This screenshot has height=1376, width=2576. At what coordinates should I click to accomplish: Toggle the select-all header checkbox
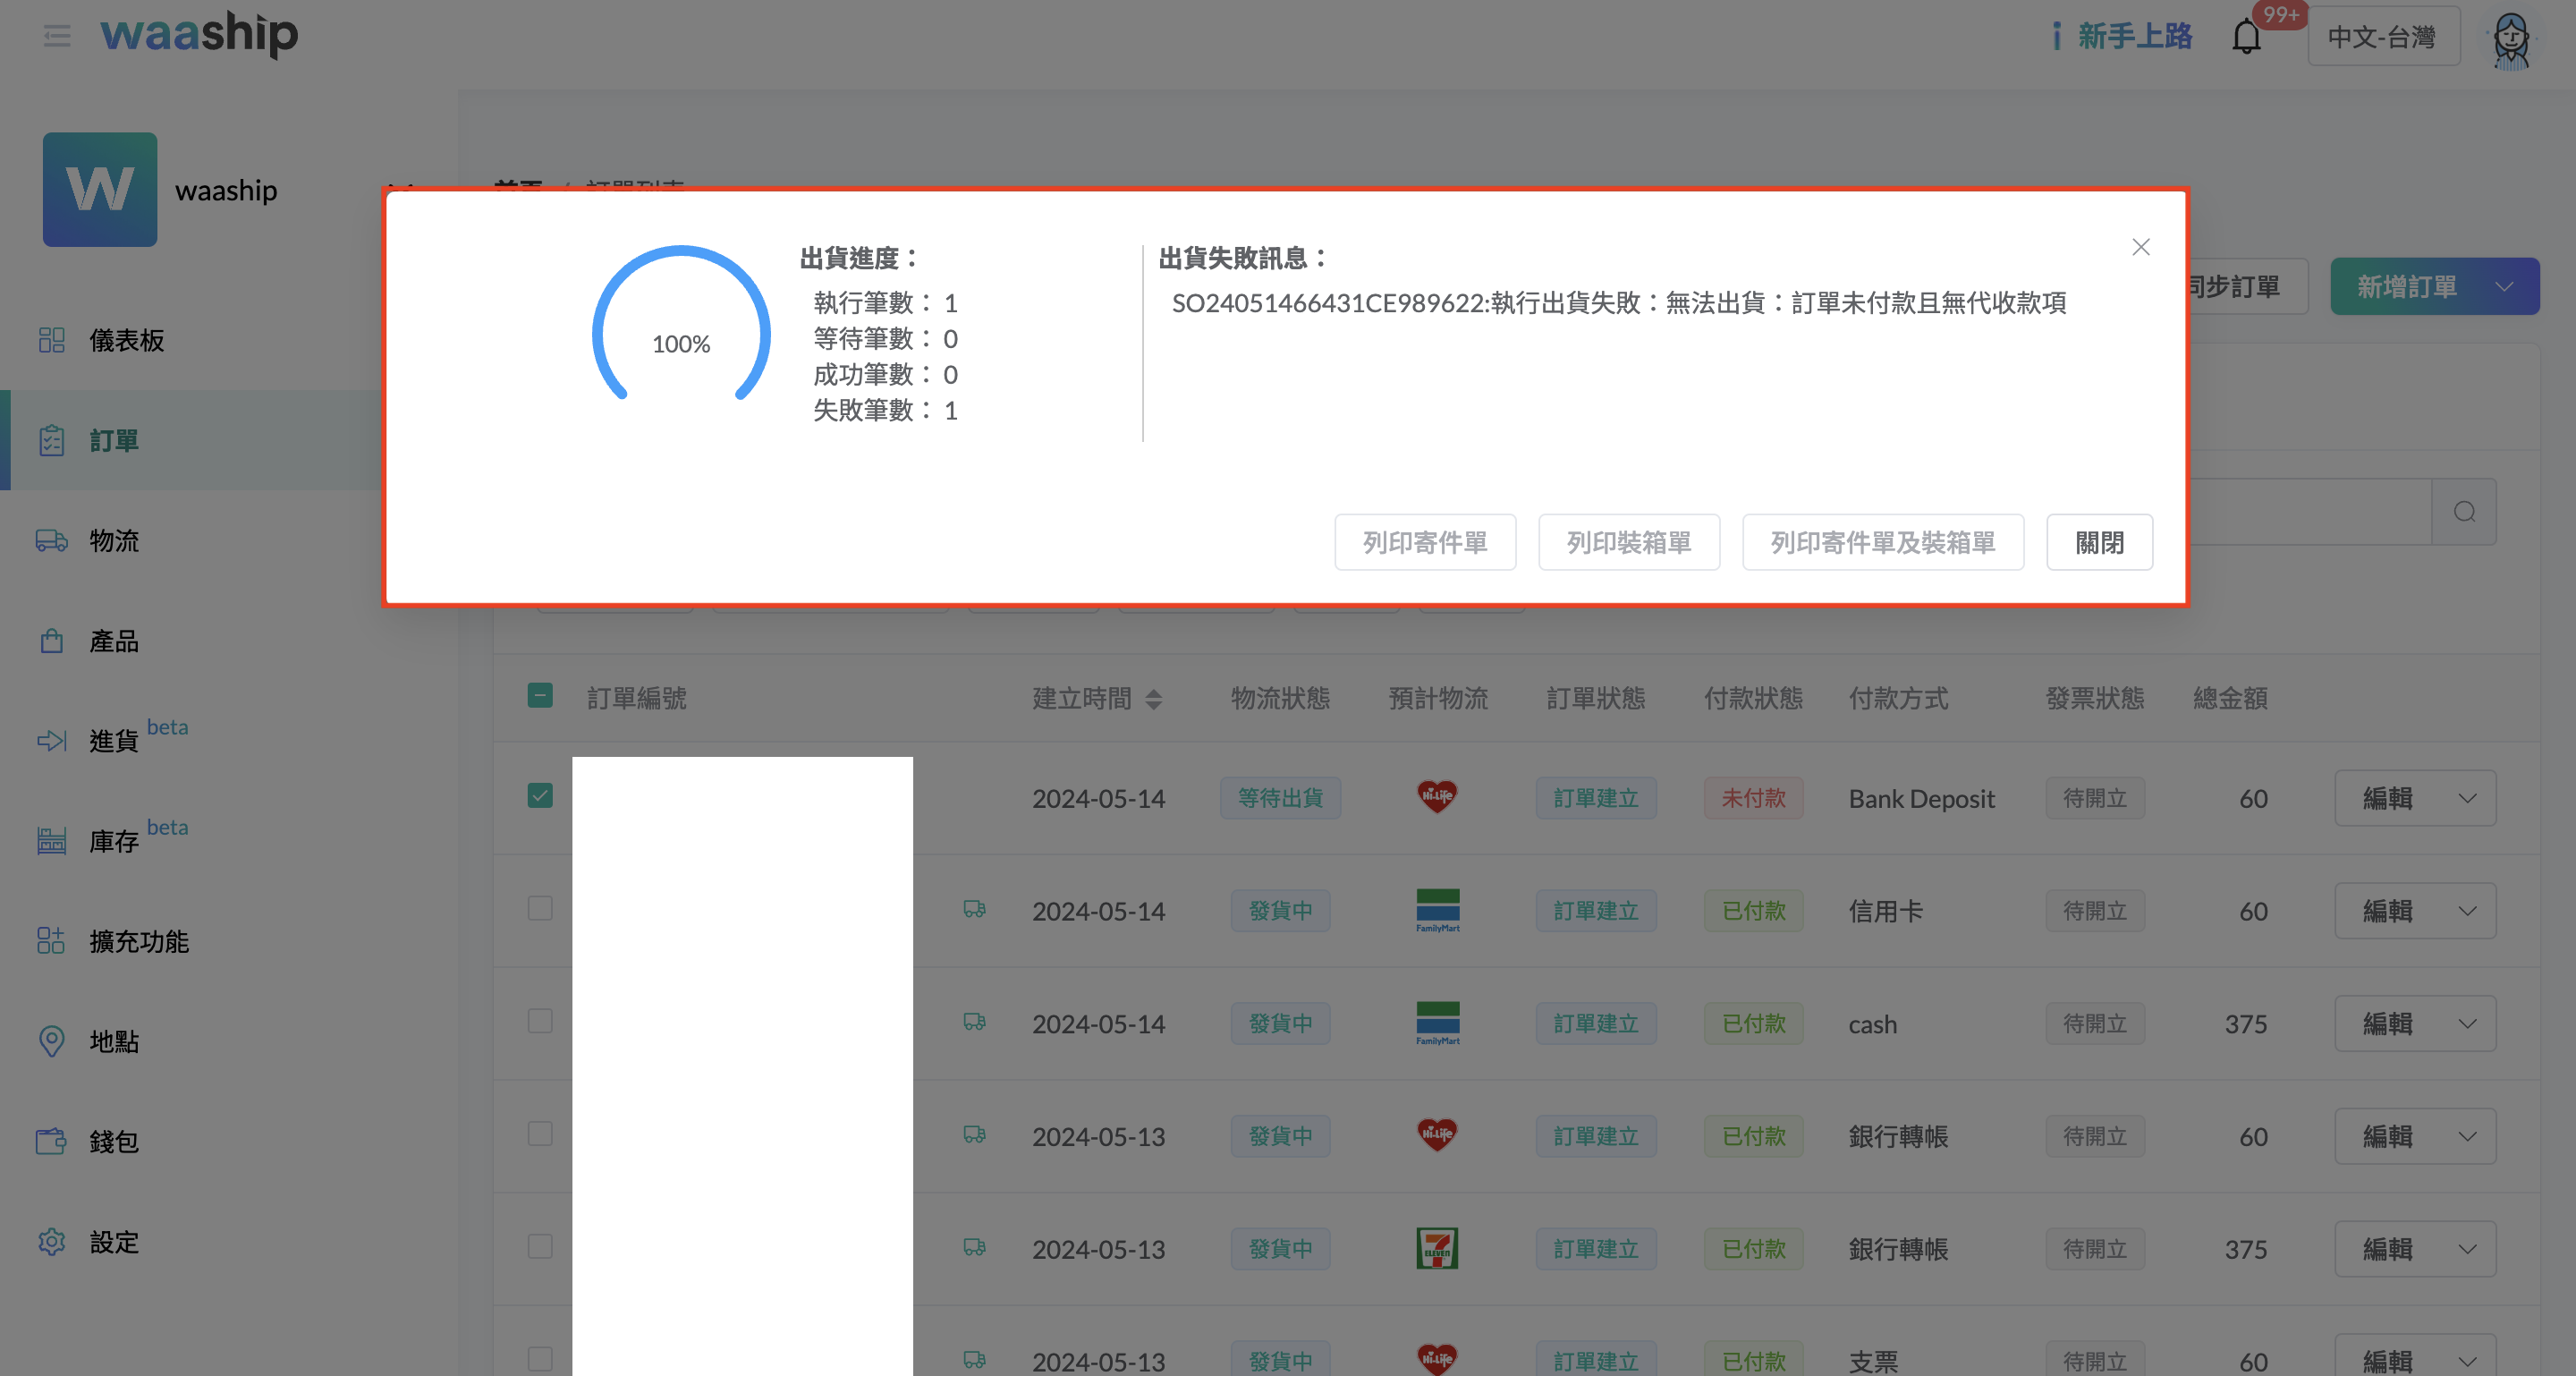540,696
